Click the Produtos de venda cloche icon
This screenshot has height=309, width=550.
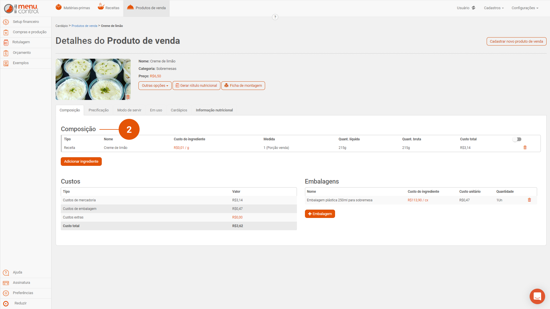point(130,7)
